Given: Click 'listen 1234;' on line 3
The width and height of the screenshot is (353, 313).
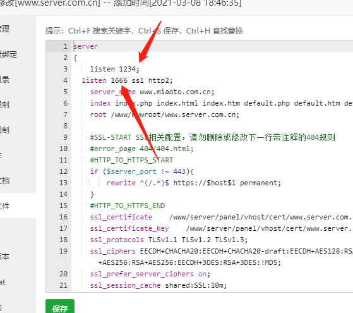Looking at the screenshot, I should click(114, 69).
